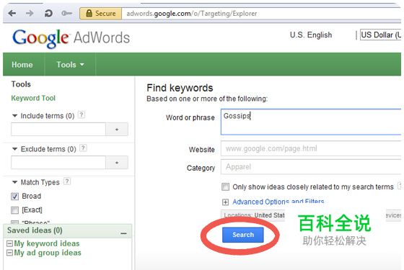Viewport: 404px width, 270px height.
Task: Click the U.S. English language text
Action: [311, 35]
